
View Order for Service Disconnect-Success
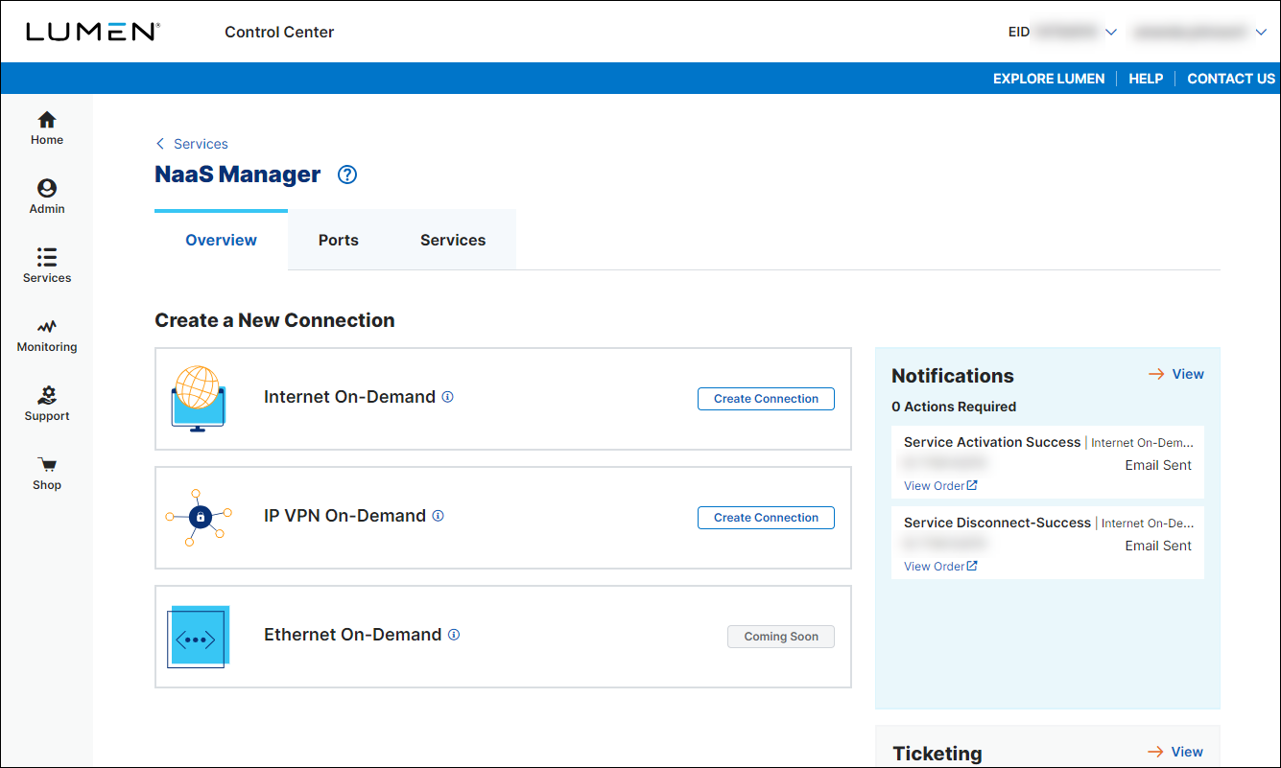(940, 567)
